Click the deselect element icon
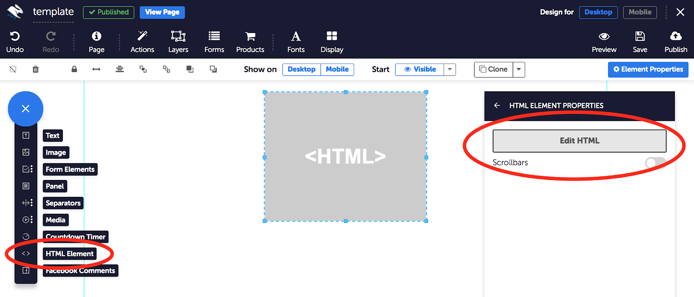 [x=13, y=69]
